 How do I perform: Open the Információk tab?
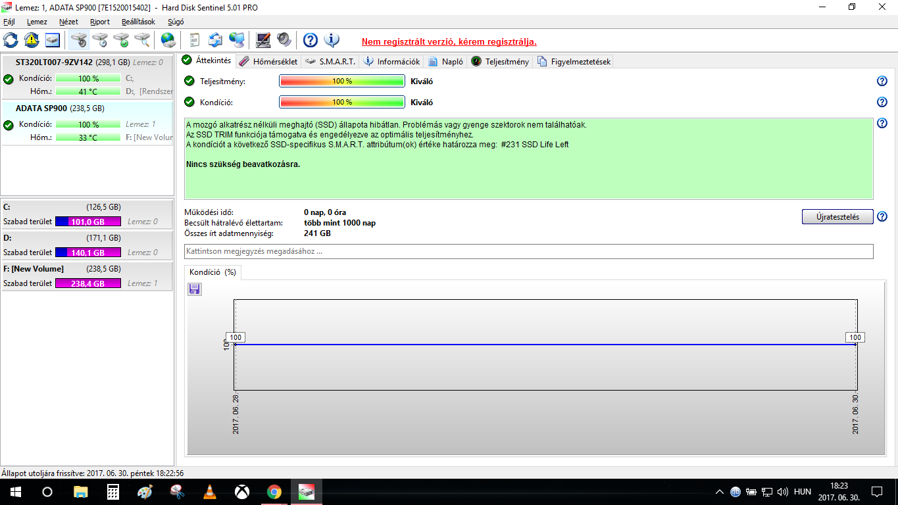point(392,62)
